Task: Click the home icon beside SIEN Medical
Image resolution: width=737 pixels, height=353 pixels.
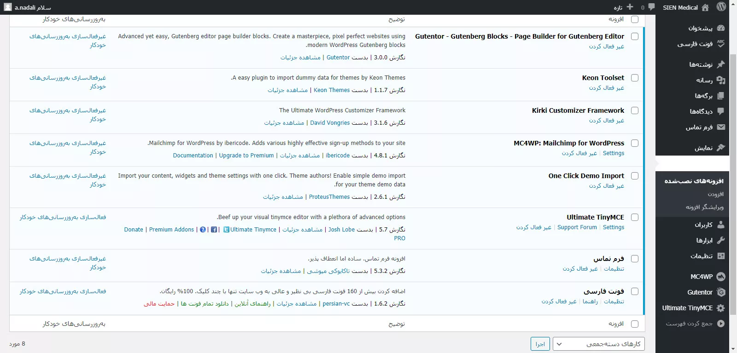Action: [705, 7]
